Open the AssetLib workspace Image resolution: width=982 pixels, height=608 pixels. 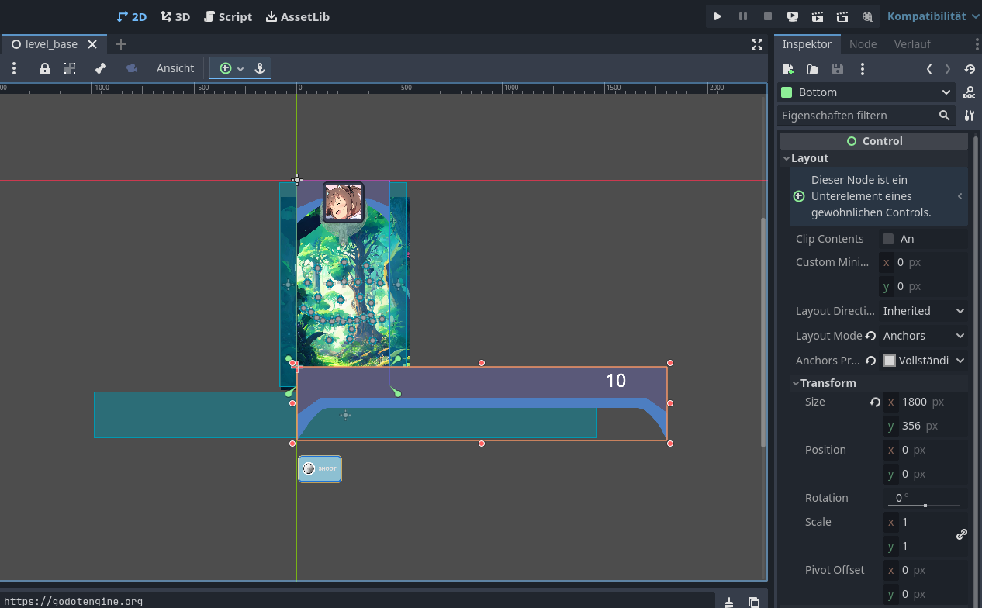pos(298,16)
